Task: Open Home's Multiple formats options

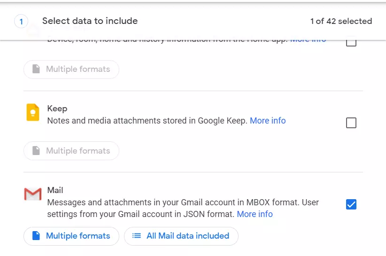Action: point(71,69)
